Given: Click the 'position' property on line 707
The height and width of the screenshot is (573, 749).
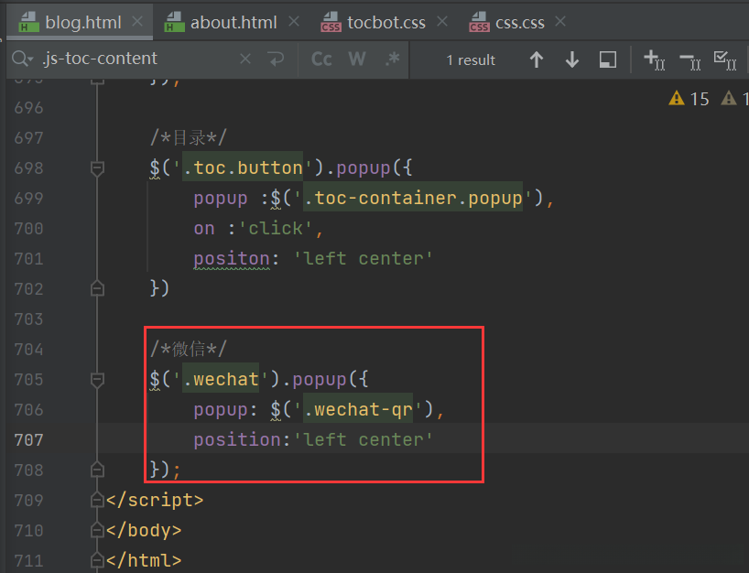Looking at the screenshot, I should pos(237,439).
